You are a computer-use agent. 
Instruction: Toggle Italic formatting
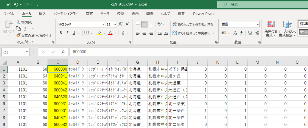67,33
